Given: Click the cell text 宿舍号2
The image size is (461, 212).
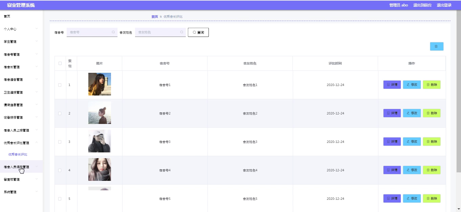Looking at the screenshot, I should coord(165,113).
